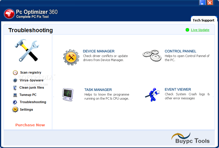Select Scan registry menu item
This screenshot has width=219, height=148.
pos(30,72)
